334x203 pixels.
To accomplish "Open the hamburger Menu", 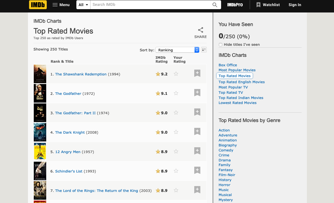I will pyautogui.click(x=61, y=5).
